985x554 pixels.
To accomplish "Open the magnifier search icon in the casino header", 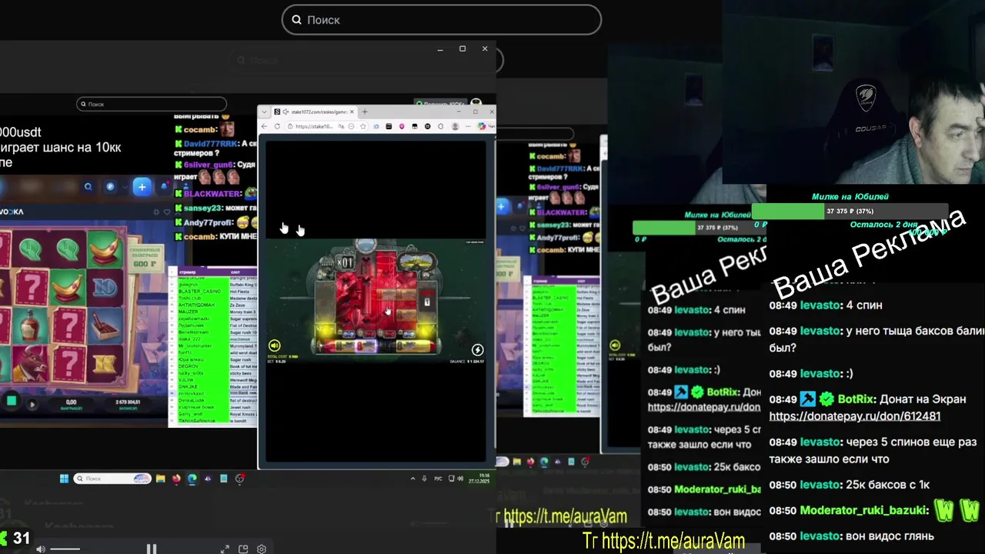I will coord(88,186).
